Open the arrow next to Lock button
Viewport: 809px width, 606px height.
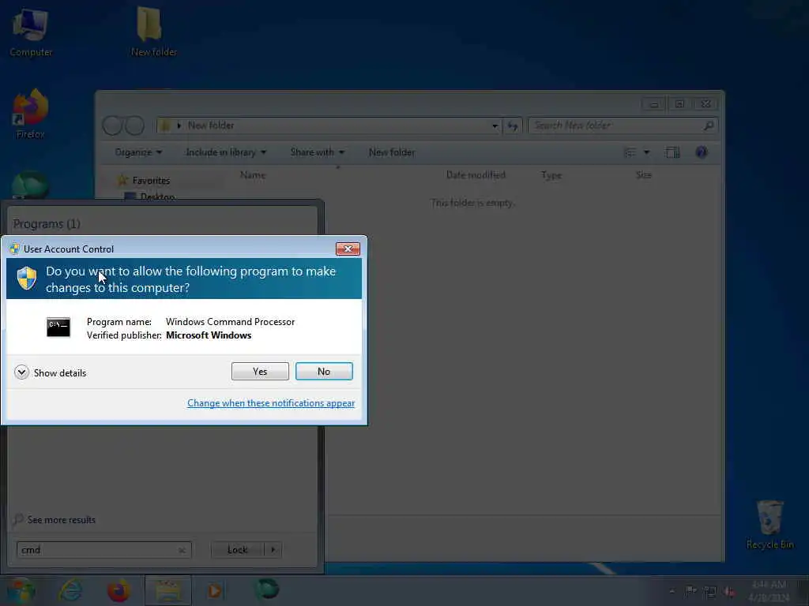pyautogui.click(x=273, y=550)
